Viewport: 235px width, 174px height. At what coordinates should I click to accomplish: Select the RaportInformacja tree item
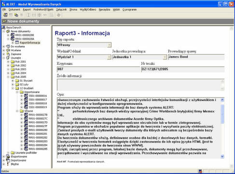click(x=30, y=43)
